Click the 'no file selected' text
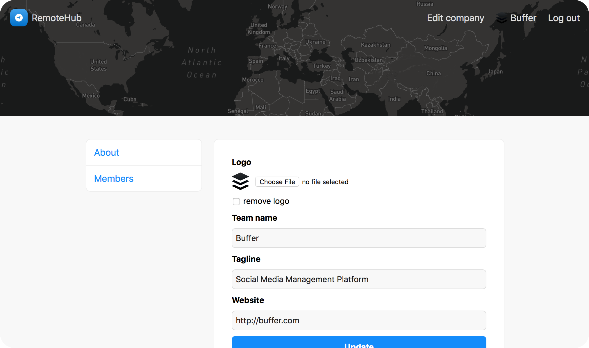Screen dimensions: 589x348 pos(325,182)
